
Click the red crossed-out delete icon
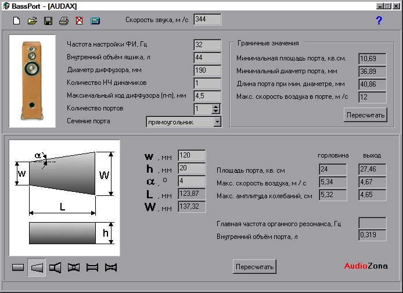tap(80, 20)
